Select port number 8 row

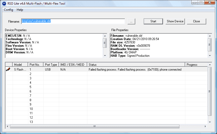(106, 100)
